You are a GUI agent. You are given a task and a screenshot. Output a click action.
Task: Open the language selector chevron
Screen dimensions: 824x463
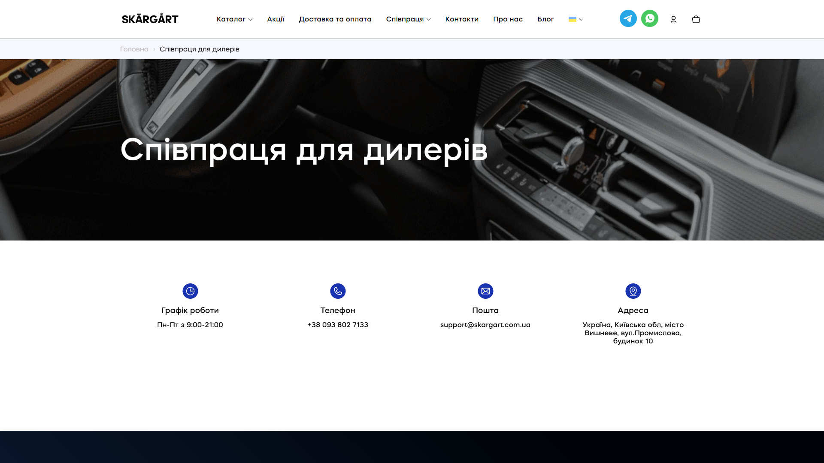click(581, 19)
